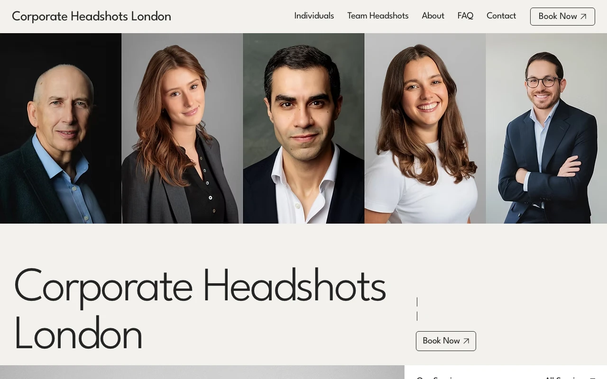Click the arrow icon beside All Services
Screen dimensions: 607x379
coord(592,378)
